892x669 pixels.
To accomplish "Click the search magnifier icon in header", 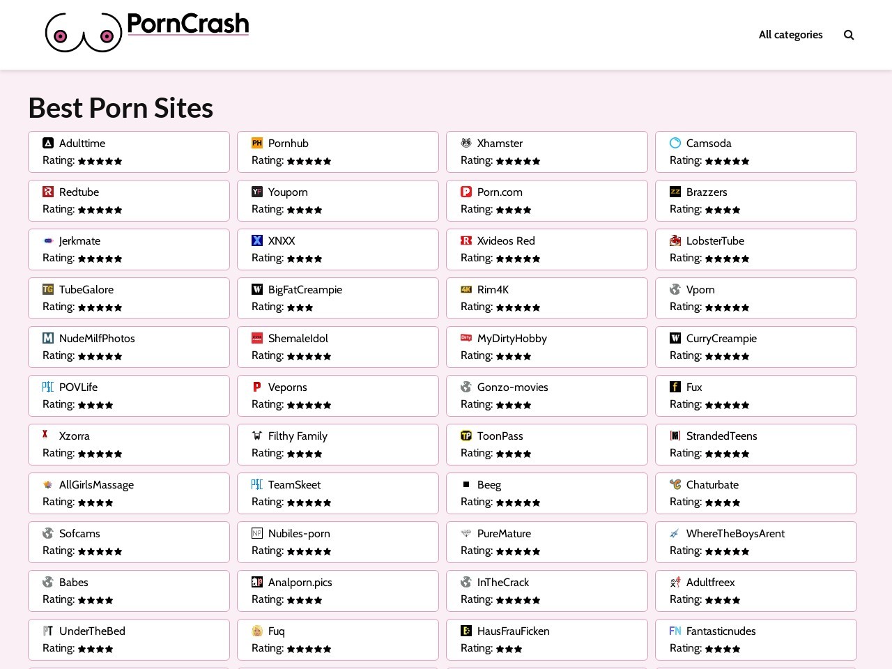I will [x=848, y=35].
